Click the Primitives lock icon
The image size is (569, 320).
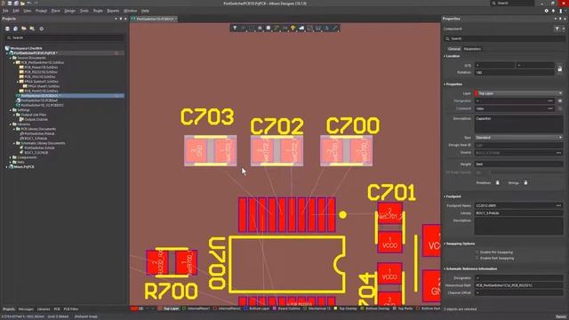click(x=498, y=183)
